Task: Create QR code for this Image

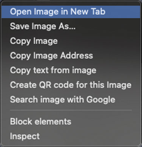Action: (x=71, y=85)
